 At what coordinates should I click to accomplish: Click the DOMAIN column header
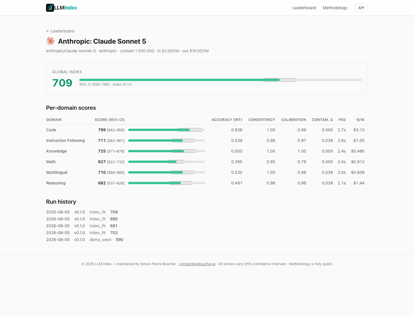[54, 120]
